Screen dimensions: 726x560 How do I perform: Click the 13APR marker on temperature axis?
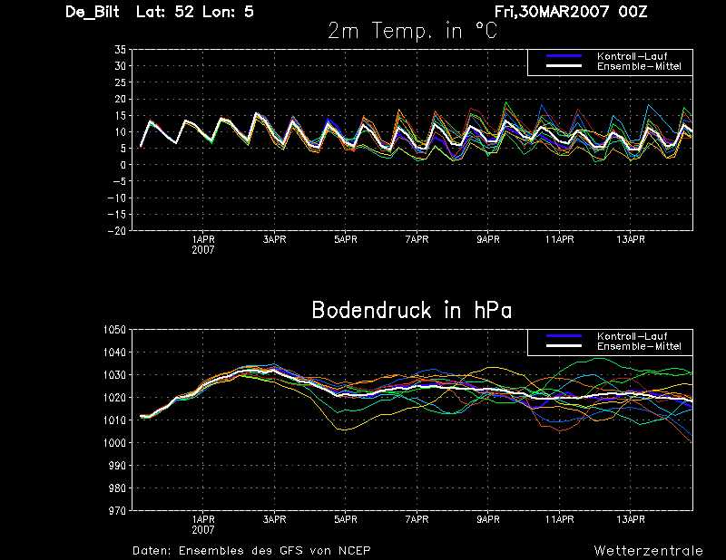[630, 239]
